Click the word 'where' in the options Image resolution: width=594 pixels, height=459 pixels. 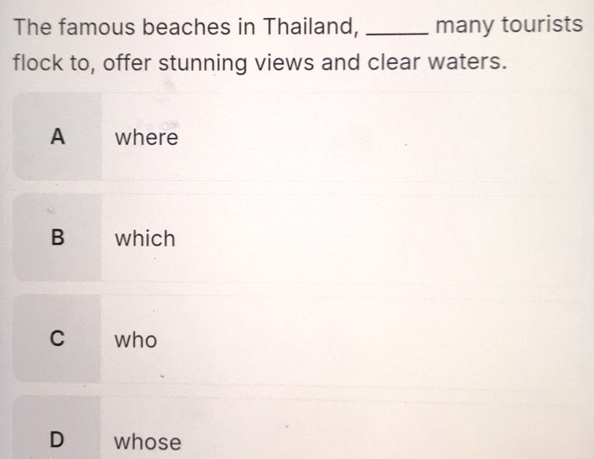coord(146,139)
